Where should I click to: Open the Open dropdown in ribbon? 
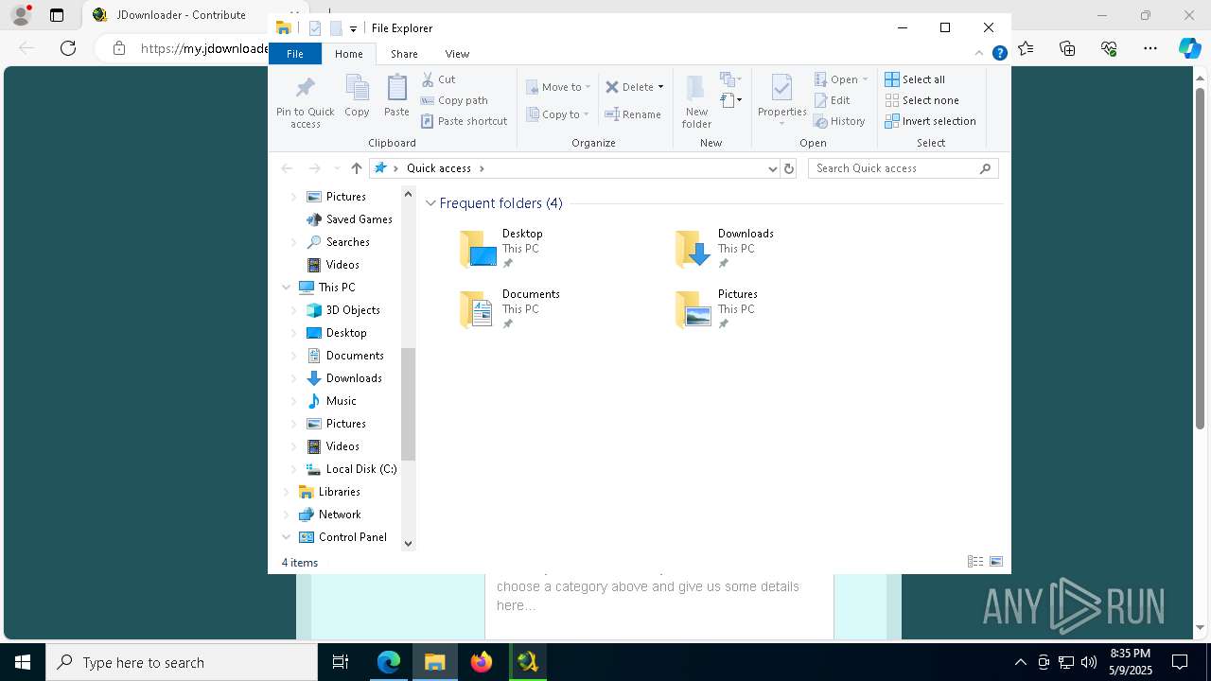[x=840, y=79]
